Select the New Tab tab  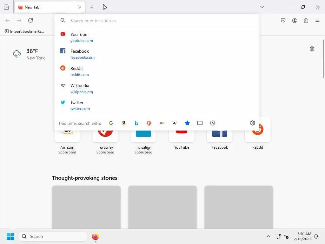tap(50, 7)
